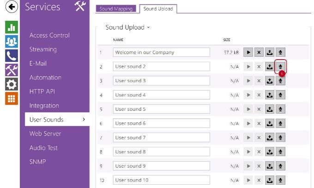Record sound 2 with microphone icon
This screenshot has height=188, width=314.
pos(280,67)
